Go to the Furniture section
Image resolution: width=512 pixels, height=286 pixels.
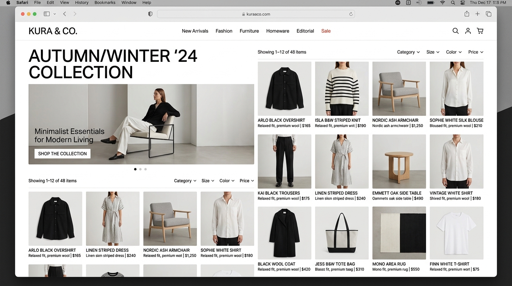[249, 31]
